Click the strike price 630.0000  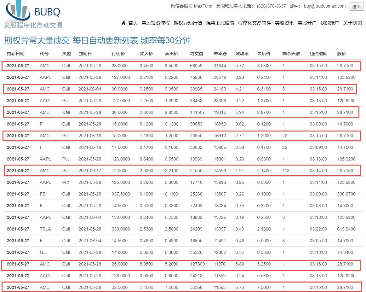(121, 229)
